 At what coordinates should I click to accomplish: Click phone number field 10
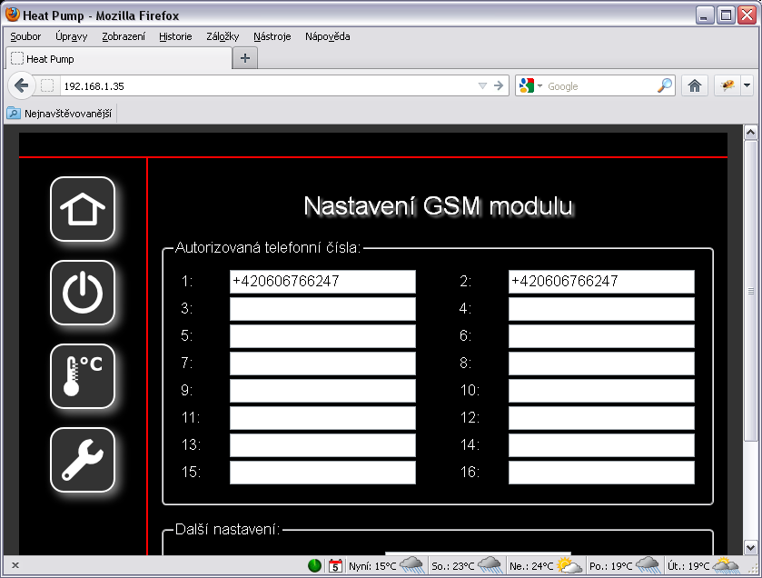tap(601, 391)
